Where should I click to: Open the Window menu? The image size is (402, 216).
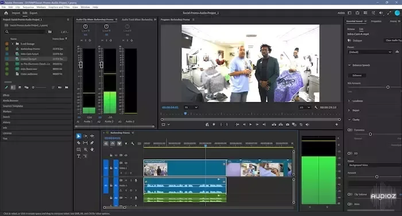point(85,7)
